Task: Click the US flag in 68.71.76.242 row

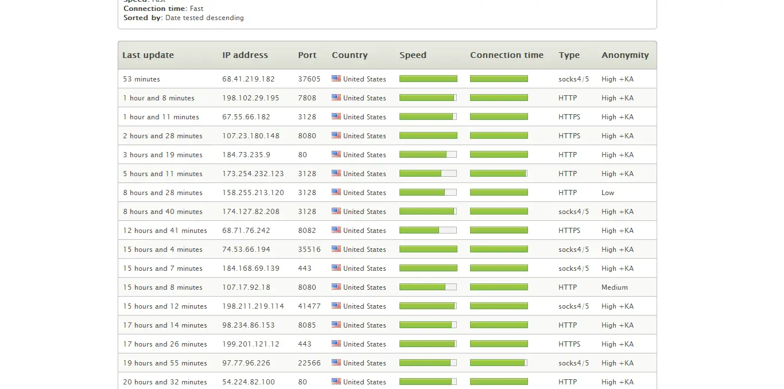Action: [336, 230]
